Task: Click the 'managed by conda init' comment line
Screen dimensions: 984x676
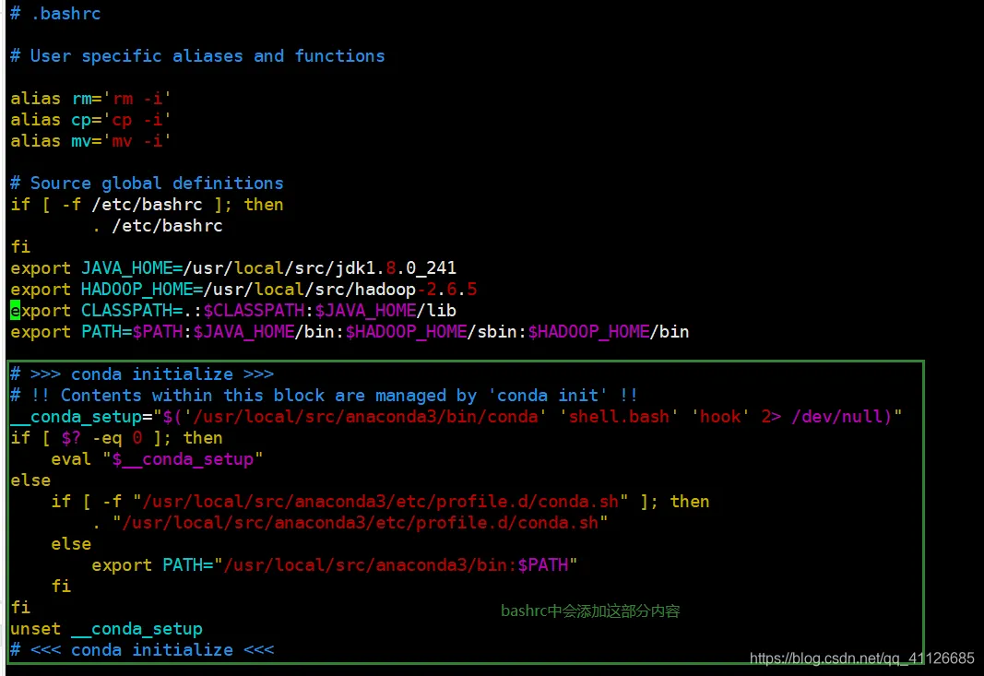Action: click(x=324, y=396)
